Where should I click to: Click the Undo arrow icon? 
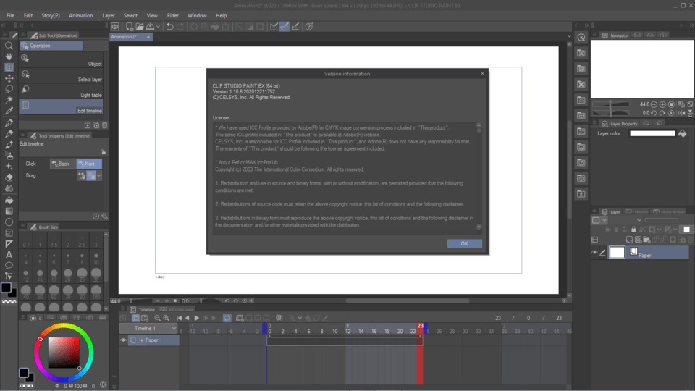[169, 27]
